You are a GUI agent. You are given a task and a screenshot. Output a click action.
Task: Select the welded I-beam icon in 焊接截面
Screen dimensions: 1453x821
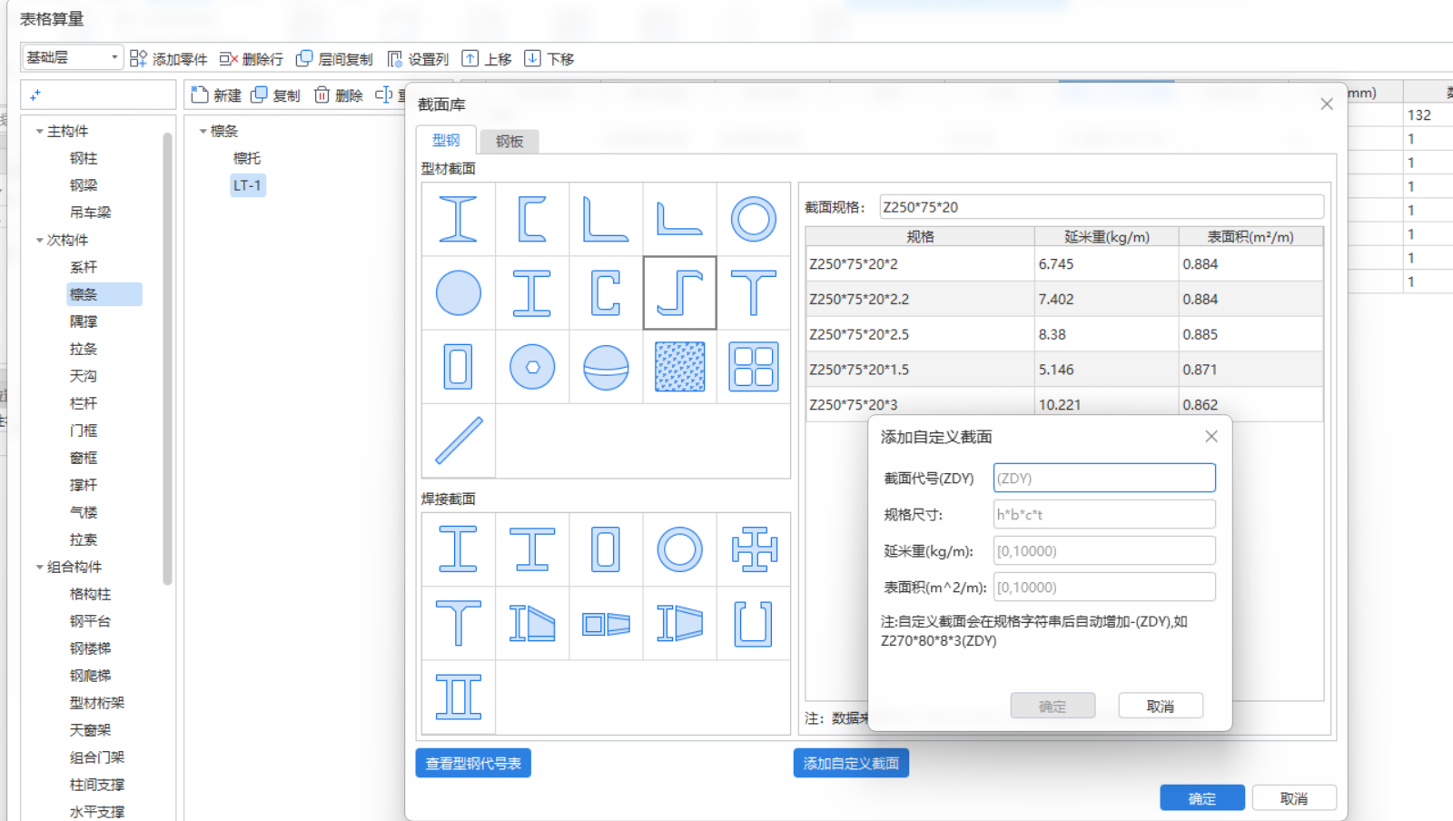[459, 549]
